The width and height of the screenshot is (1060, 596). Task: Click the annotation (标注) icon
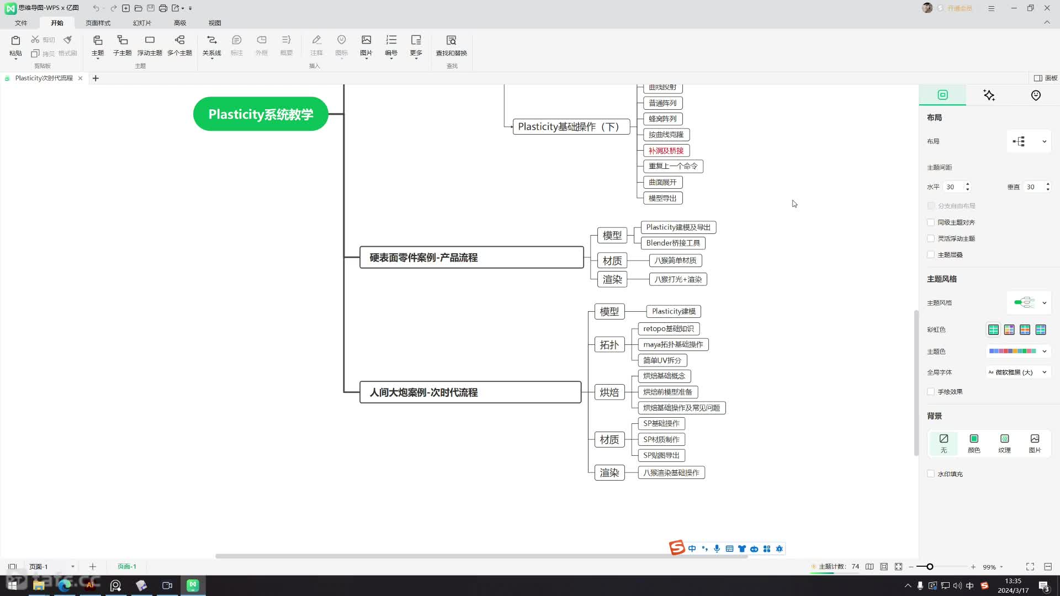tap(237, 40)
